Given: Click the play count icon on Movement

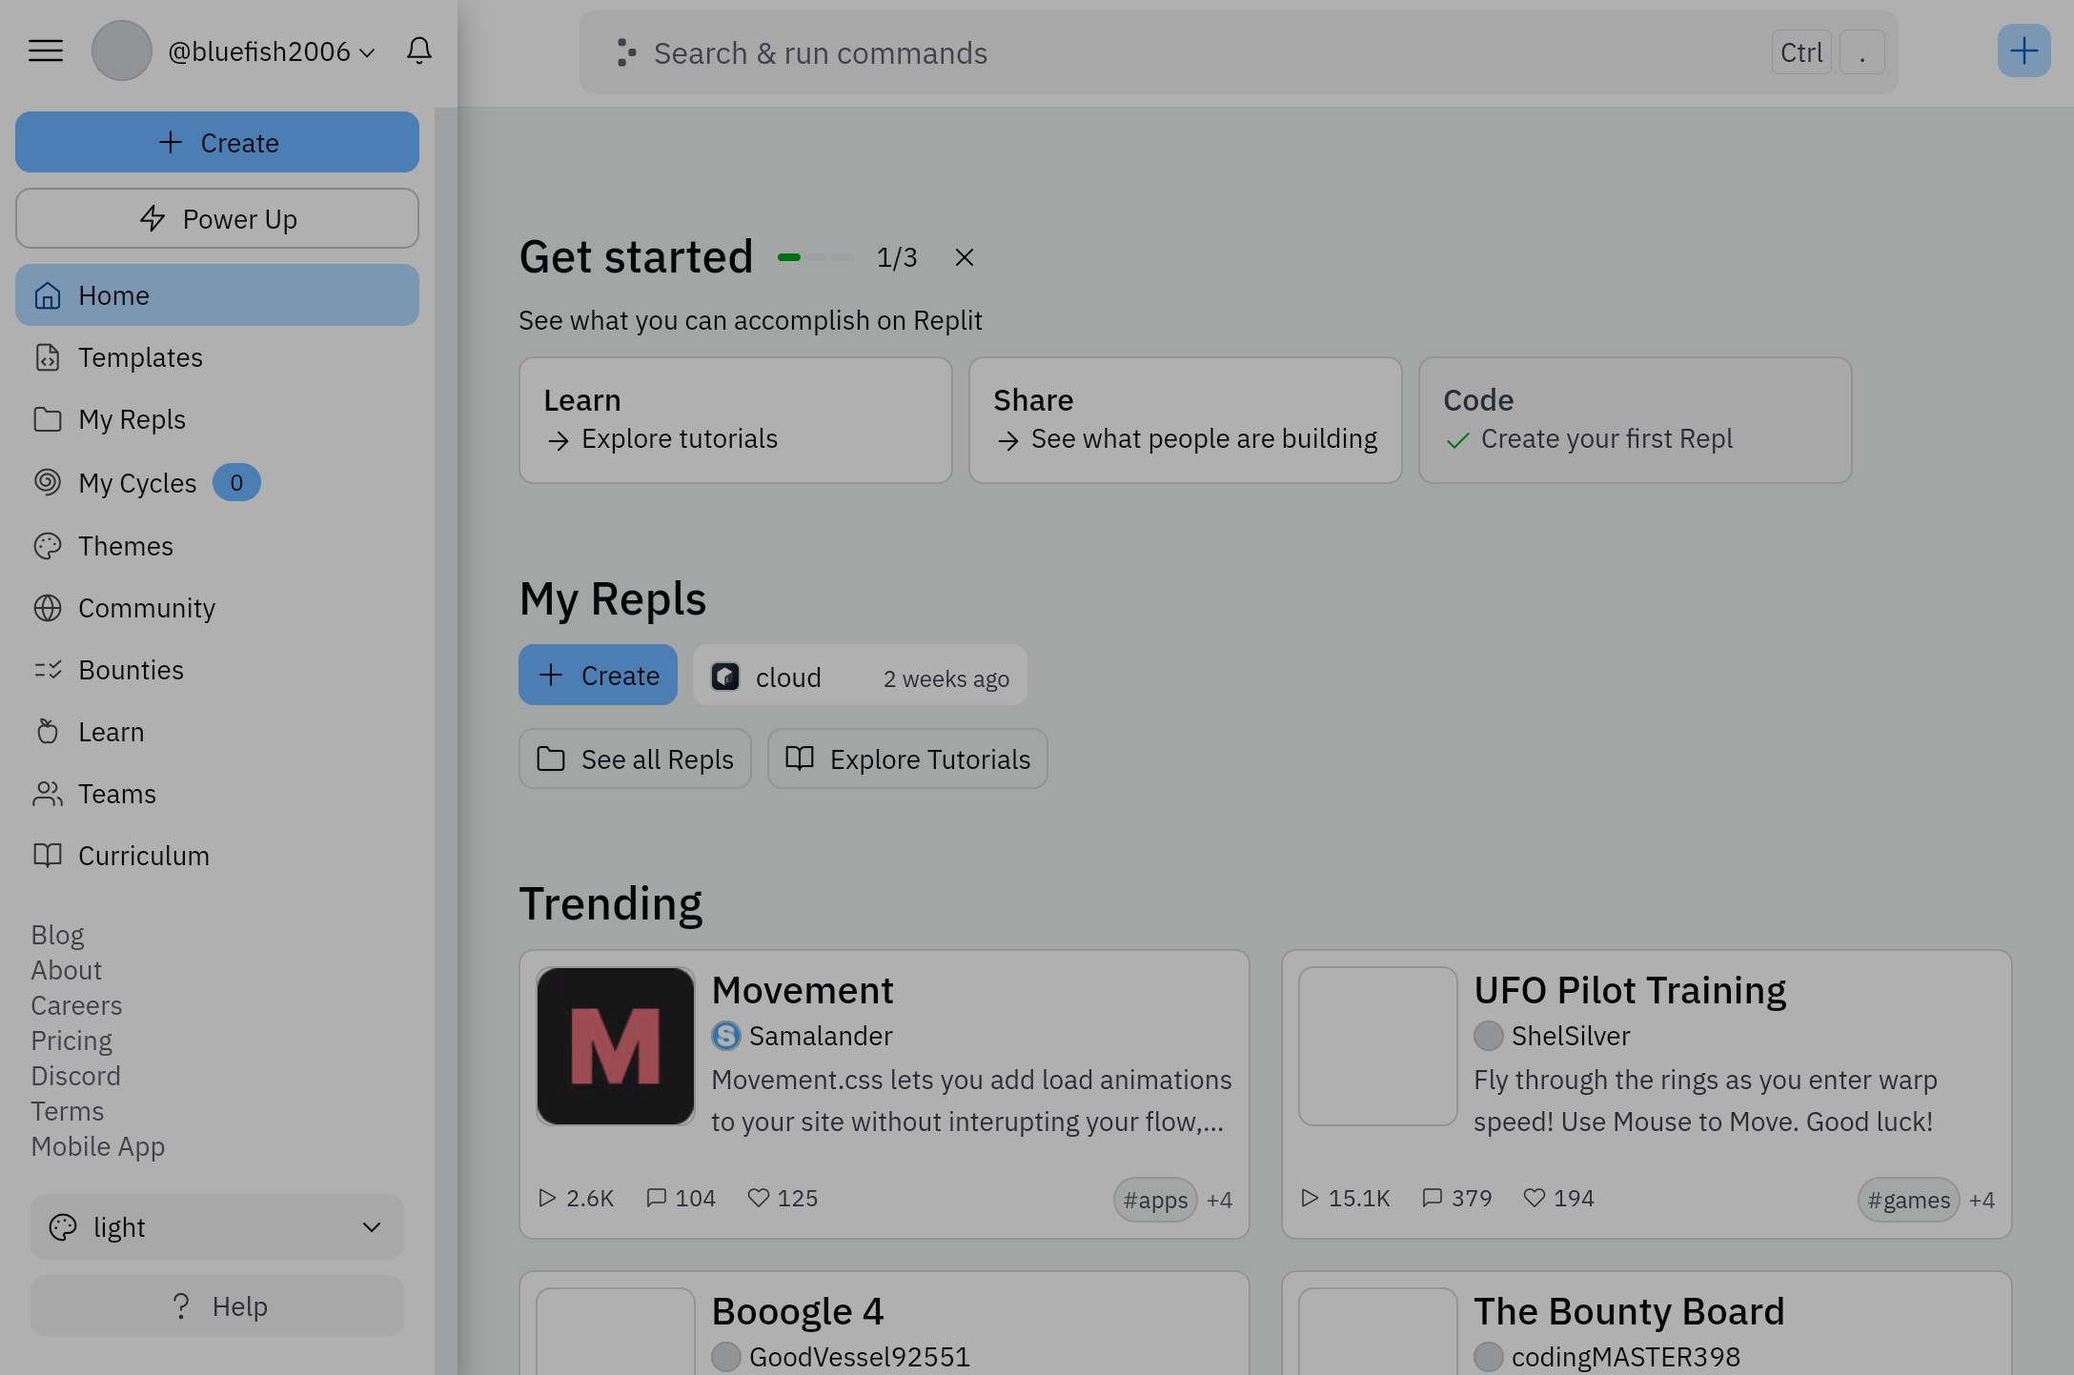Looking at the screenshot, I should [547, 1198].
